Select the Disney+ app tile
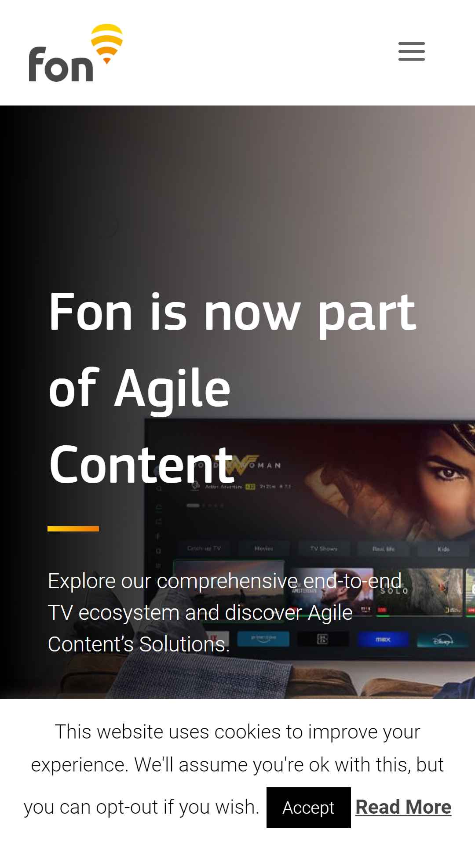Image resolution: width=475 pixels, height=844 pixels. (x=441, y=640)
